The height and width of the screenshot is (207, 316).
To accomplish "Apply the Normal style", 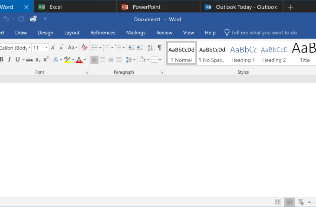I will click(x=181, y=53).
